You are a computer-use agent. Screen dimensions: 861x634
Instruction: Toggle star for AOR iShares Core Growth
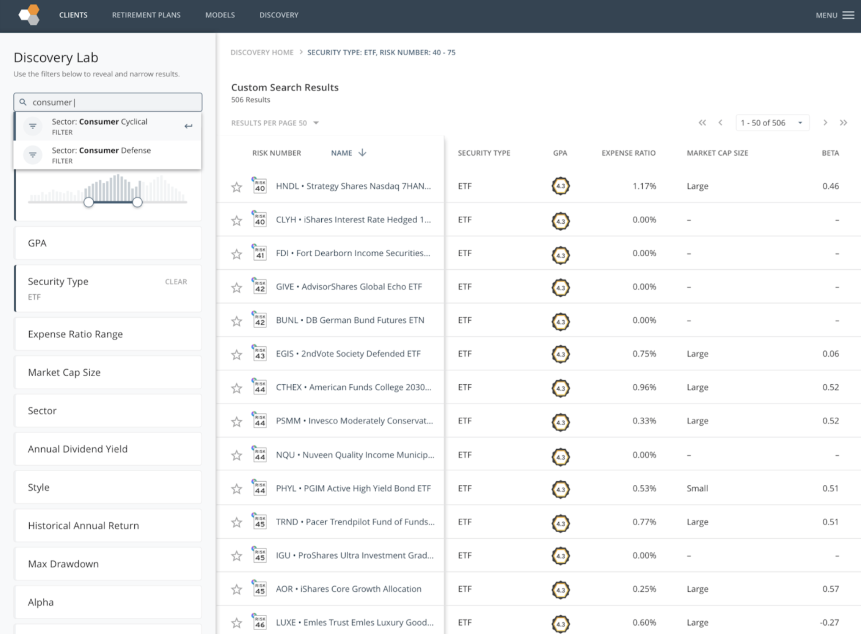click(237, 589)
